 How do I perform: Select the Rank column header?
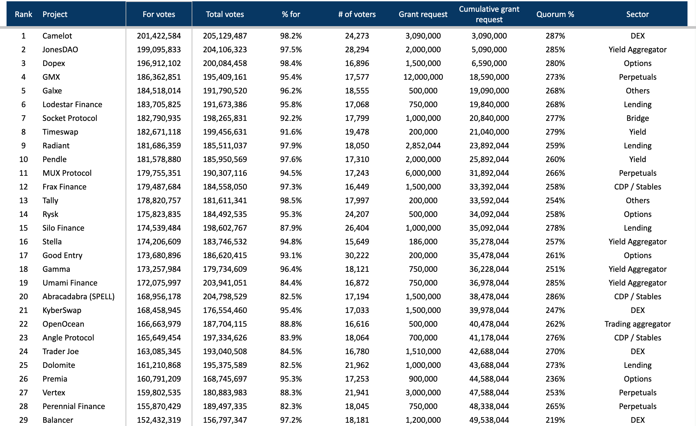click(24, 14)
